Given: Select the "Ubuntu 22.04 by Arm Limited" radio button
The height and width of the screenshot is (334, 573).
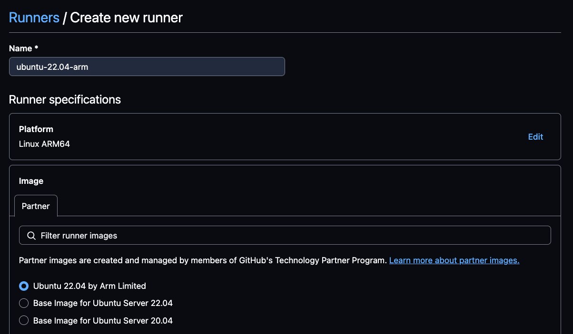Looking at the screenshot, I should [x=24, y=286].
